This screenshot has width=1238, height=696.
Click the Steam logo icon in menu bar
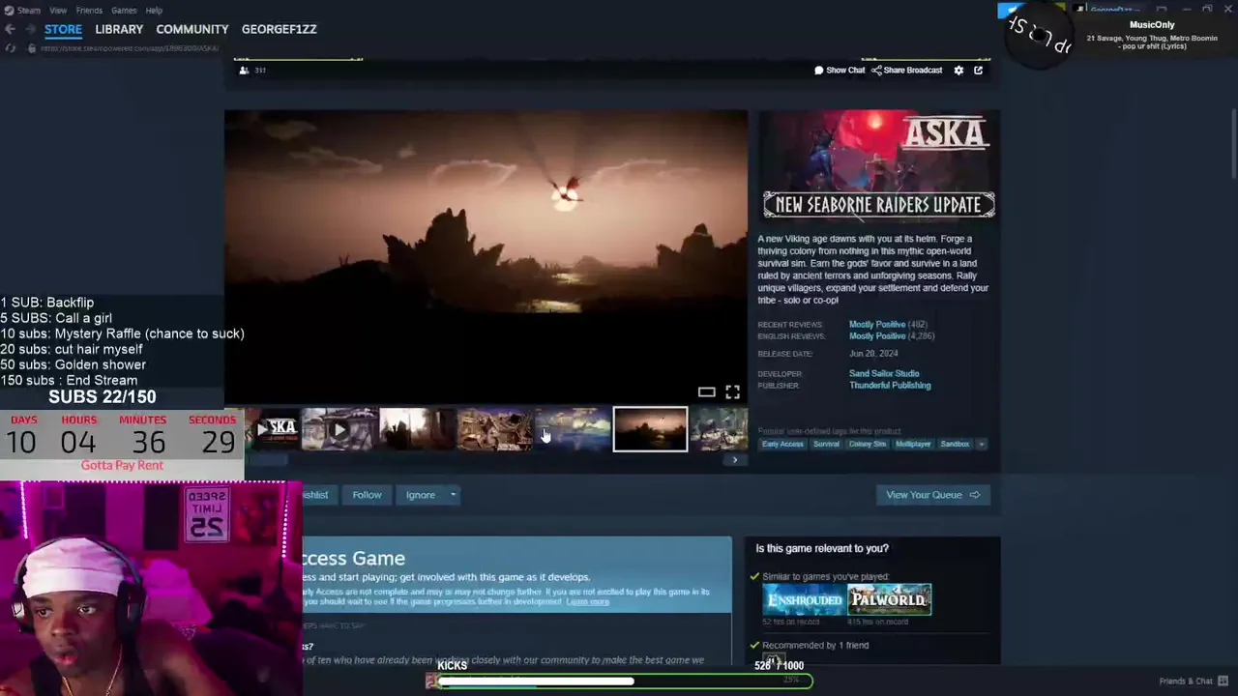[x=9, y=10]
